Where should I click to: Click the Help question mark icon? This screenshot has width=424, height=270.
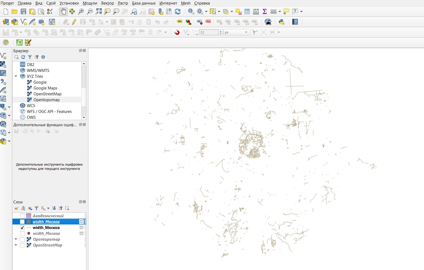pyautogui.click(x=295, y=22)
